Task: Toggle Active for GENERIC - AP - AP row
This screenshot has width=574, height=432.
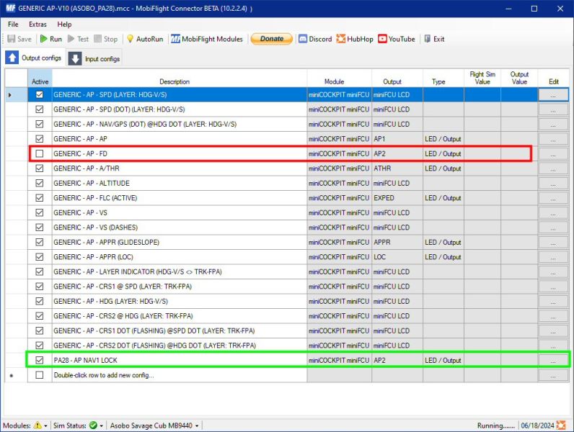Action: pos(40,139)
